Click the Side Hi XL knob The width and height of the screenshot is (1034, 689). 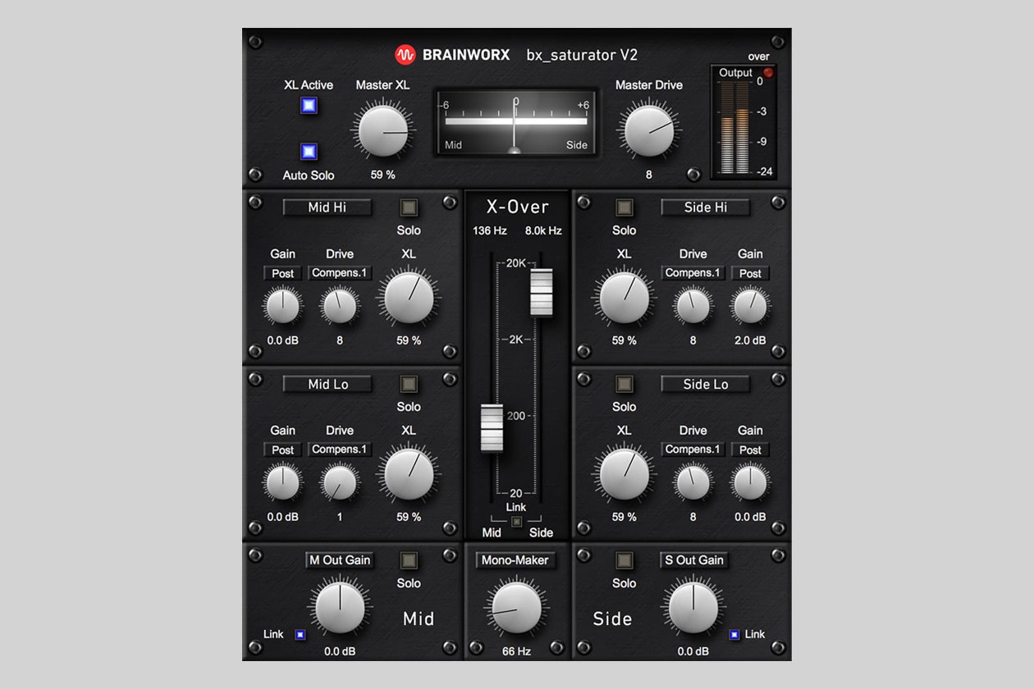click(x=624, y=298)
